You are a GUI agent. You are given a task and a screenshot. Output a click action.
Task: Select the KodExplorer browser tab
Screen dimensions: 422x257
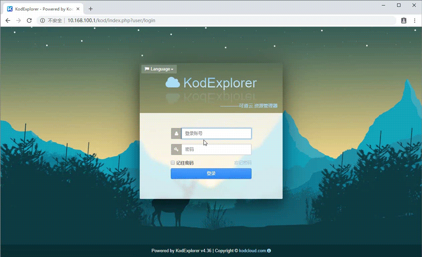click(44, 9)
